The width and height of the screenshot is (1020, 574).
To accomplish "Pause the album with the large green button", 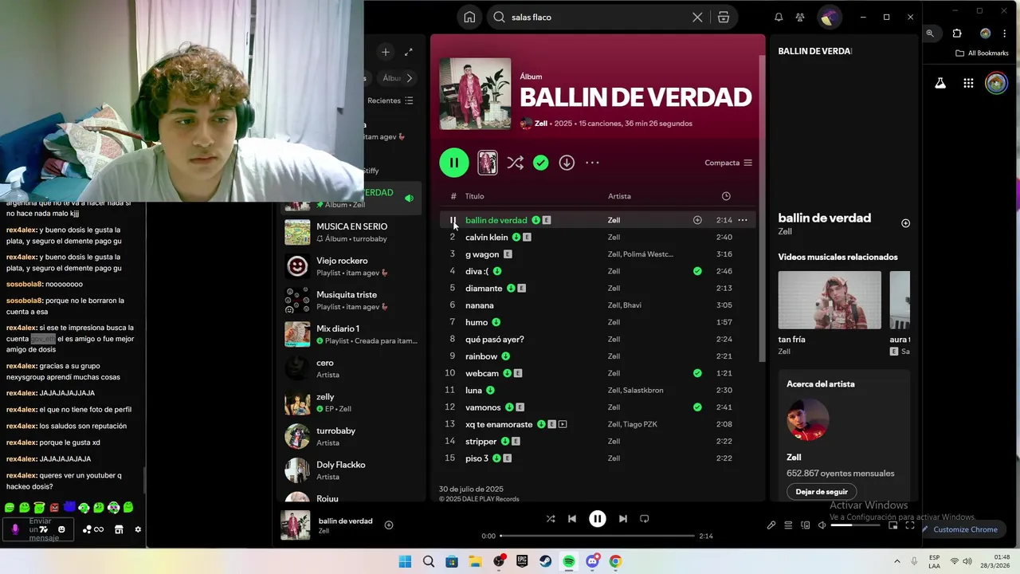I will point(454,163).
